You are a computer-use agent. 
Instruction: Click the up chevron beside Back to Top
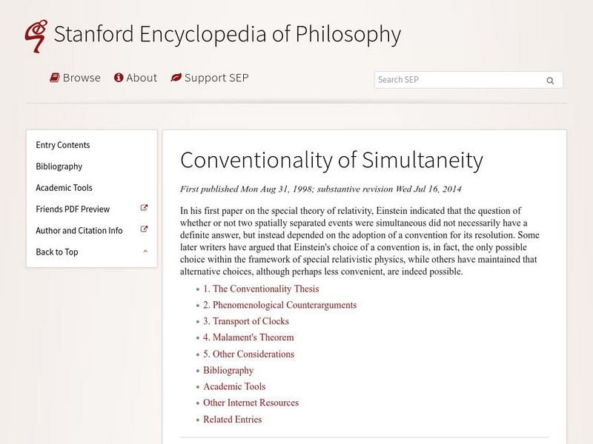tap(145, 252)
